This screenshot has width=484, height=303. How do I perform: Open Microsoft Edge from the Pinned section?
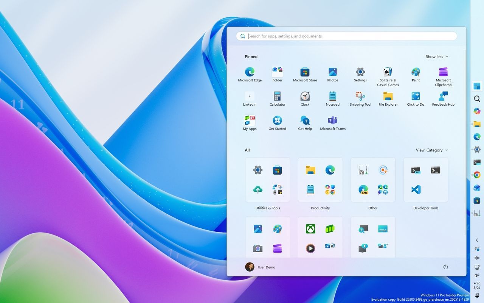[250, 75]
